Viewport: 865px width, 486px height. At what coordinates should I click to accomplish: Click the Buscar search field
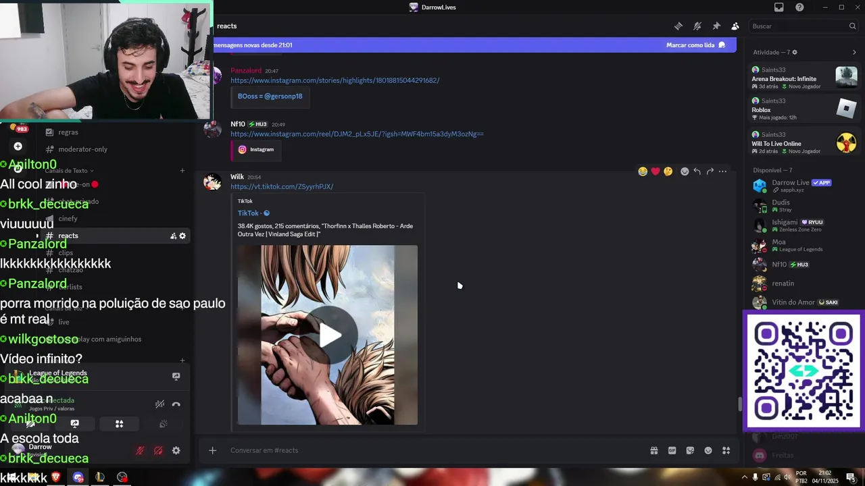tap(804, 26)
